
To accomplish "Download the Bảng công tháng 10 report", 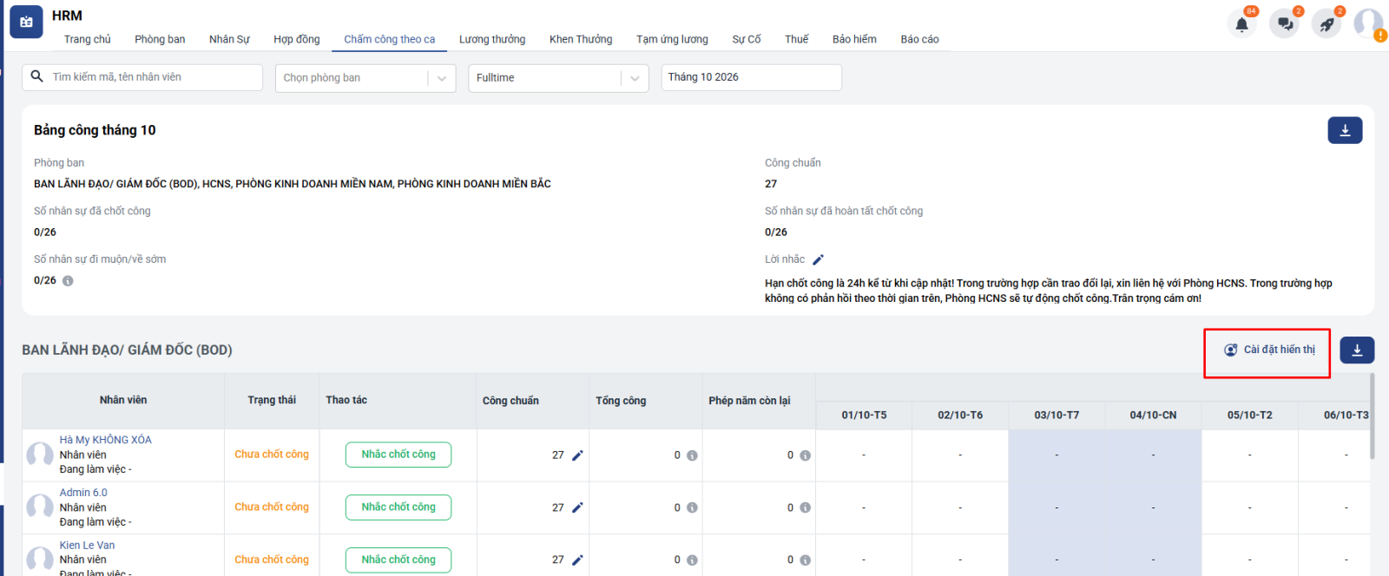I will pyautogui.click(x=1345, y=130).
